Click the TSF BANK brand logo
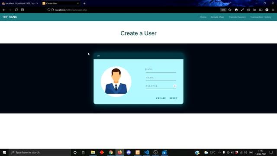 [10, 17]
